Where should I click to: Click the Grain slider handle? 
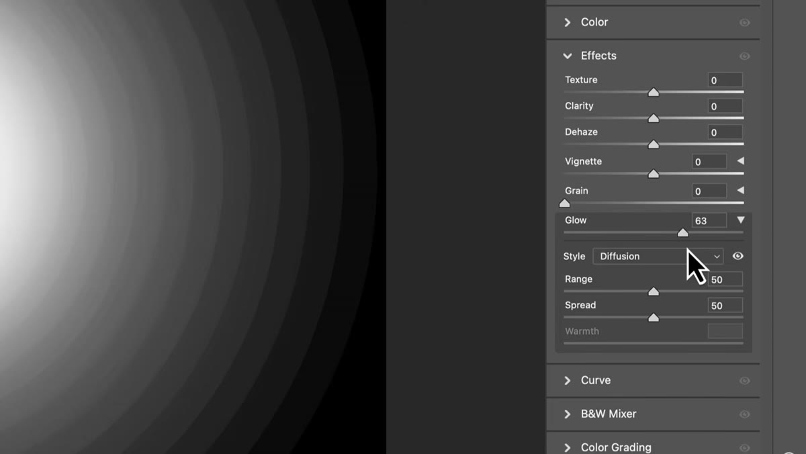pyautogui.click(x=564, y=203)
